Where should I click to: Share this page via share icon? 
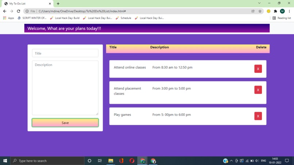point(253,11)
